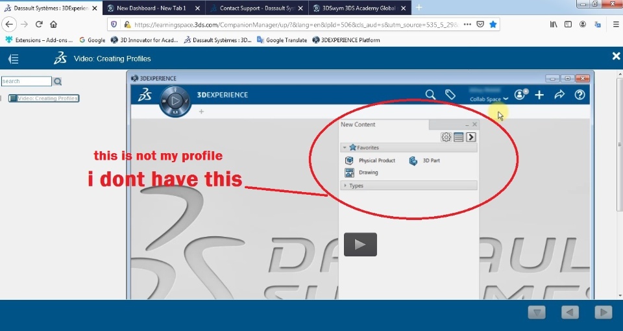Click the down arrow navigation button
The image size is (623, 331).
[537, 313]
